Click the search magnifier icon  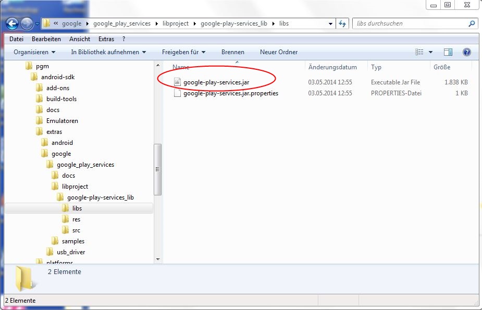click(472, 23)
